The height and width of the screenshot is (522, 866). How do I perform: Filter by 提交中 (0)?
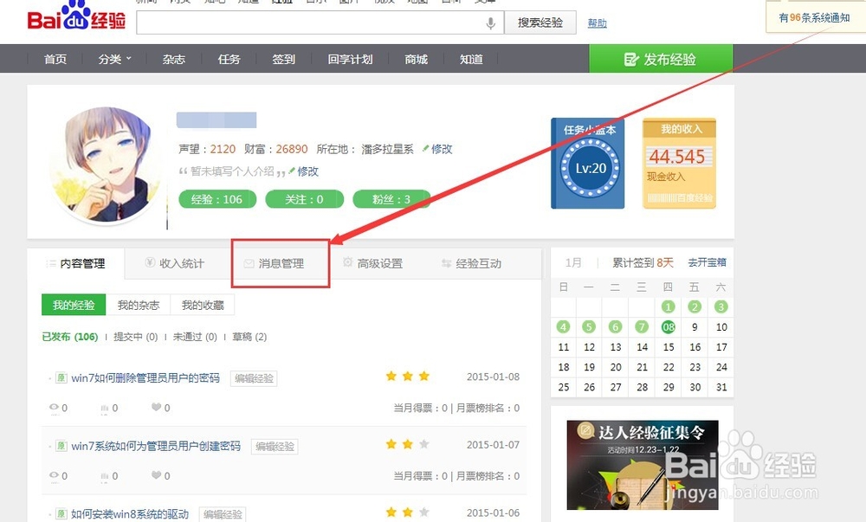[136, 337]
